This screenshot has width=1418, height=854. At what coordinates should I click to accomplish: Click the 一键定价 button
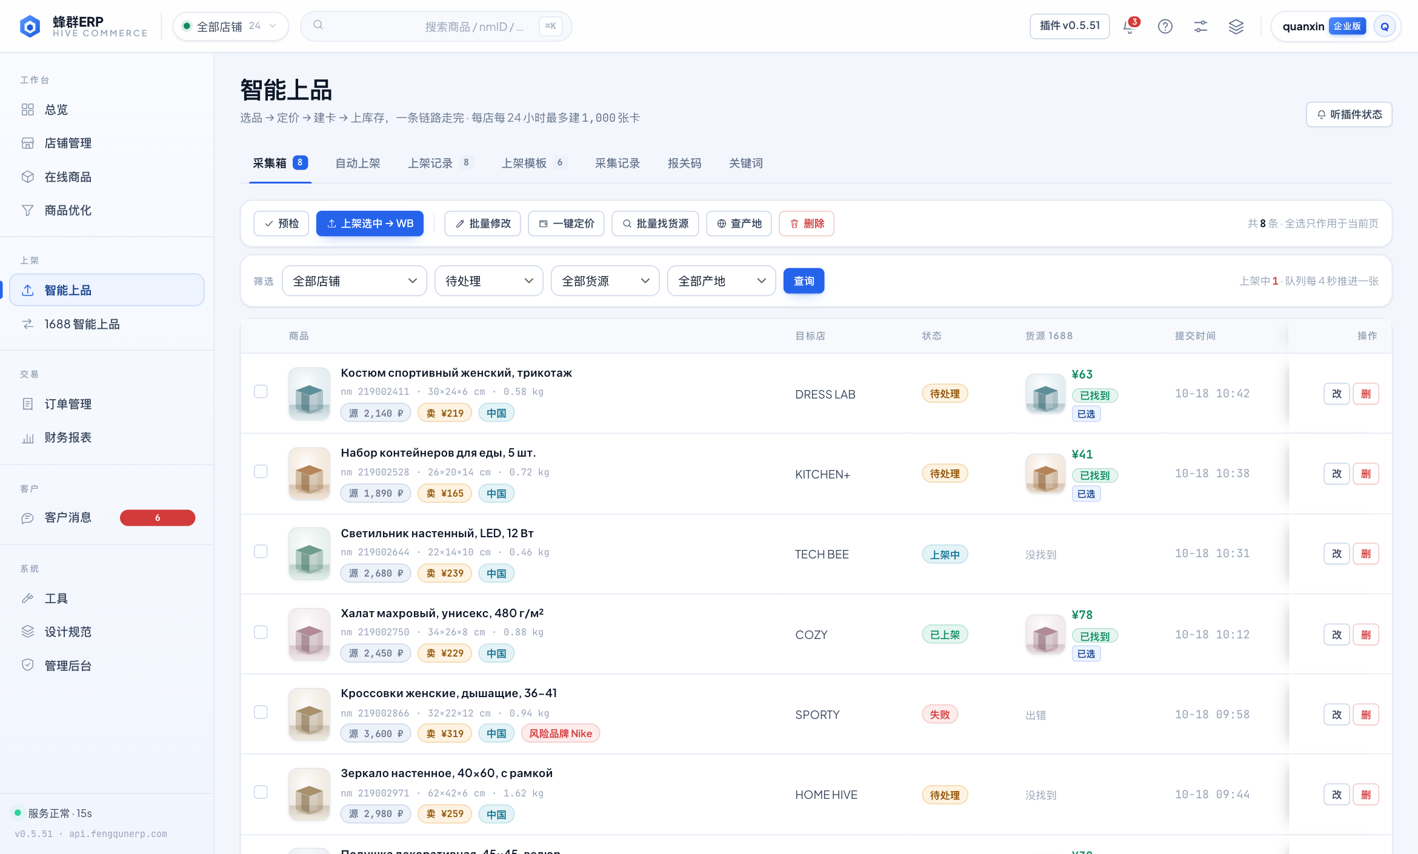tap(566, 223)
